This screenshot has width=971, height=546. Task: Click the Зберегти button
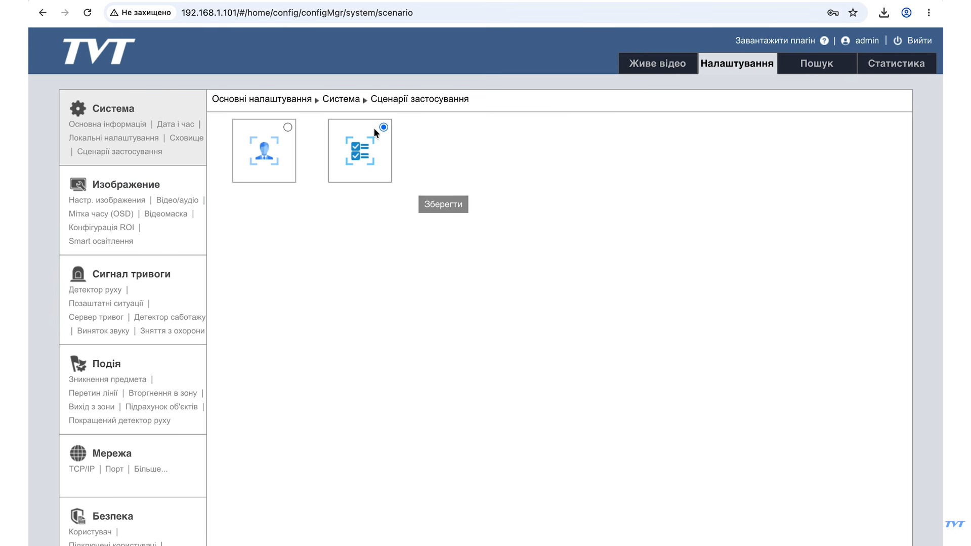pyautogui.click(x=443, y=204)
